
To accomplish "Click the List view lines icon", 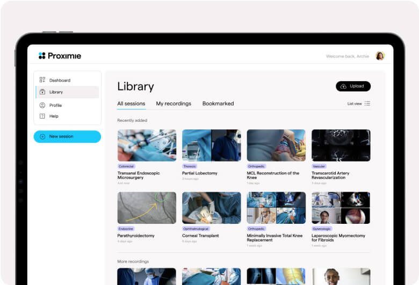I will (x=367, y=104).
